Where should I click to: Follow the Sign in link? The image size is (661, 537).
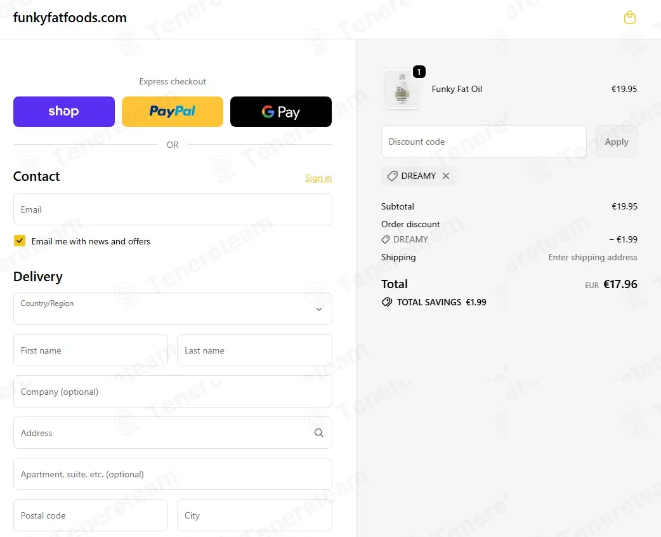[318, 178]
